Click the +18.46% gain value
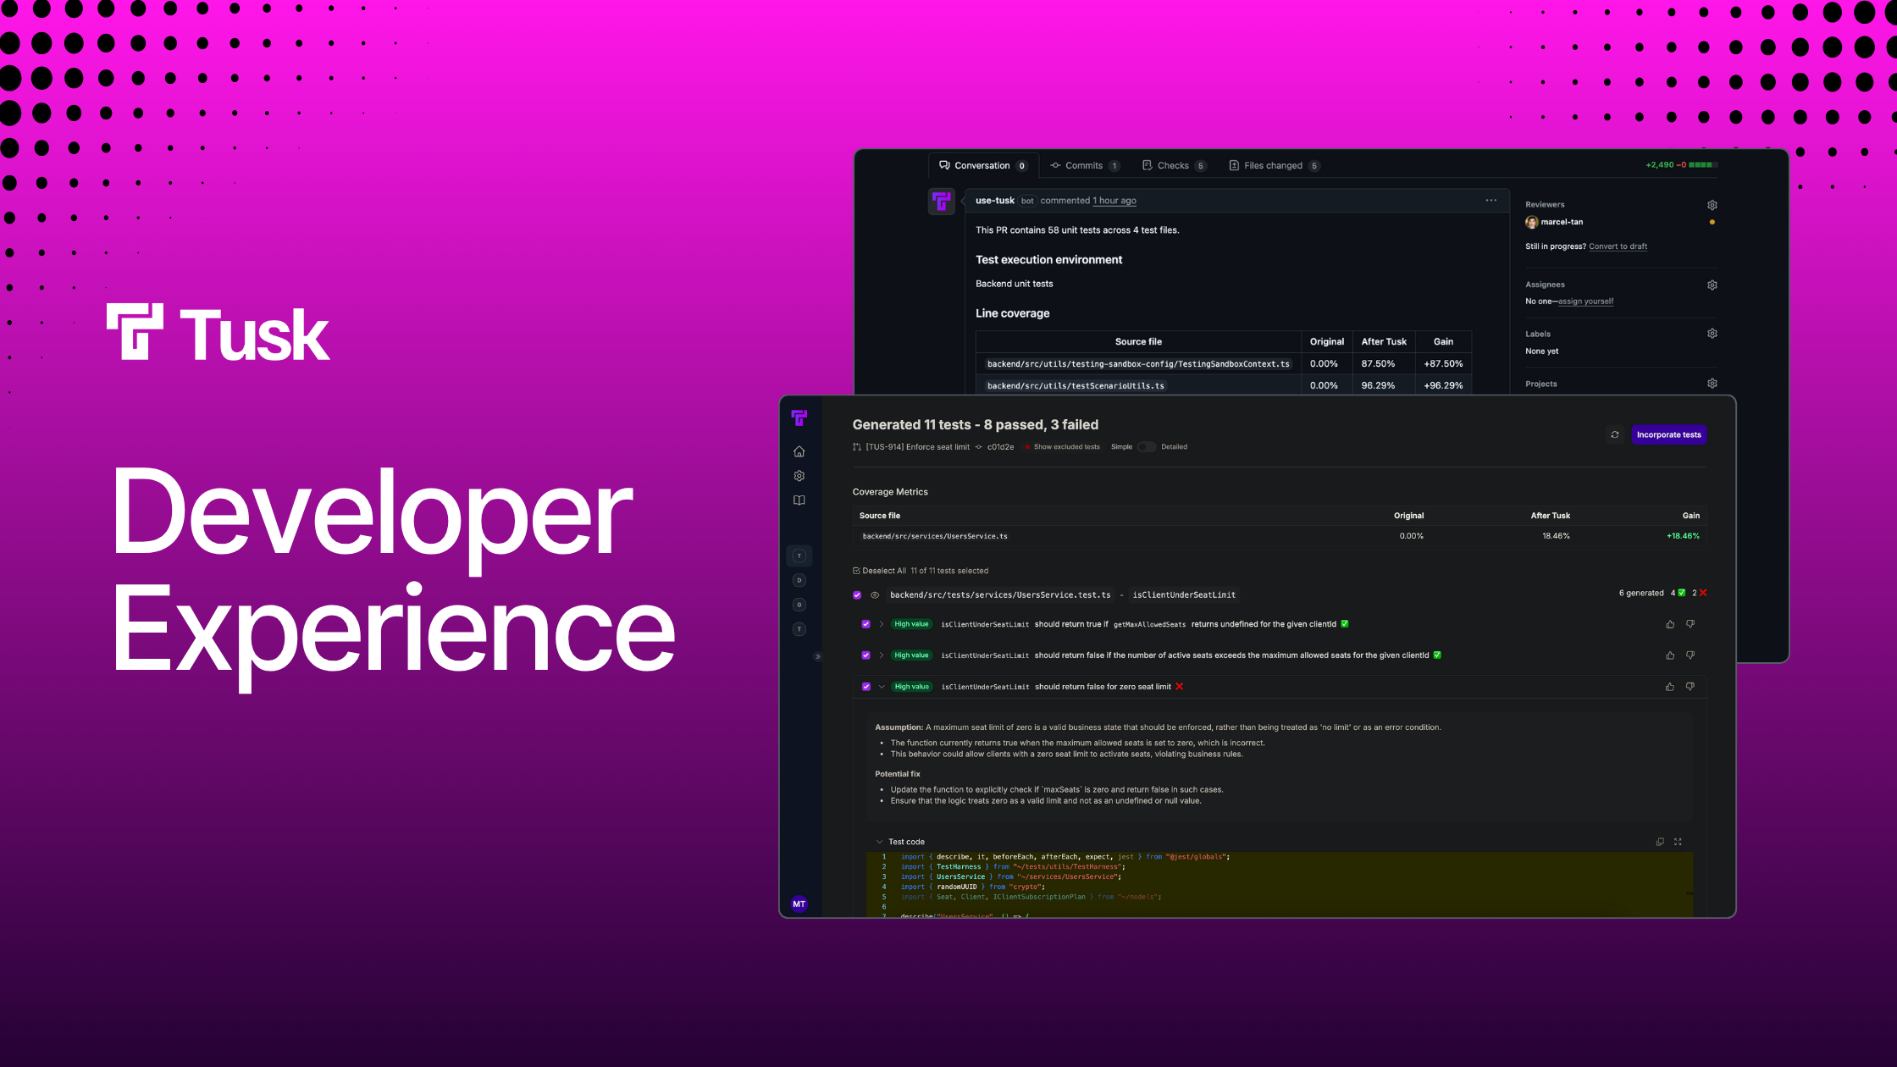 (x=1683, y=536)
